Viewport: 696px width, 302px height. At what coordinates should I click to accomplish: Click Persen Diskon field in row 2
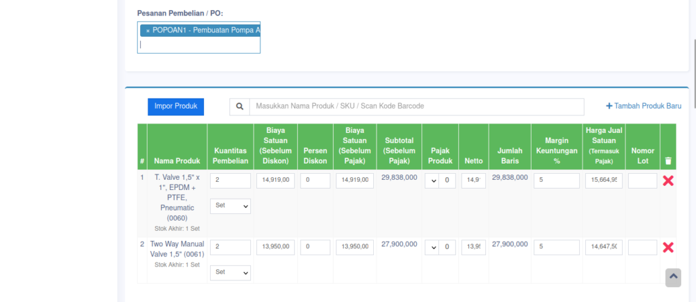pyautogui.click(x=315, y=248)
